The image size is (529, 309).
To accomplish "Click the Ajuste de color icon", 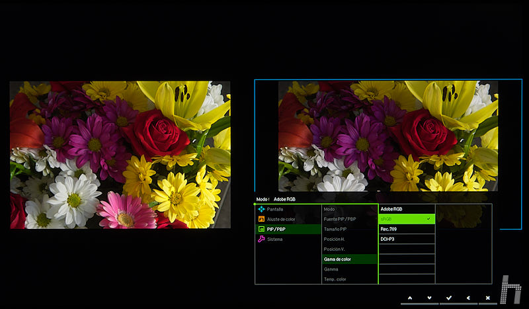I will [x=261, y=219].
